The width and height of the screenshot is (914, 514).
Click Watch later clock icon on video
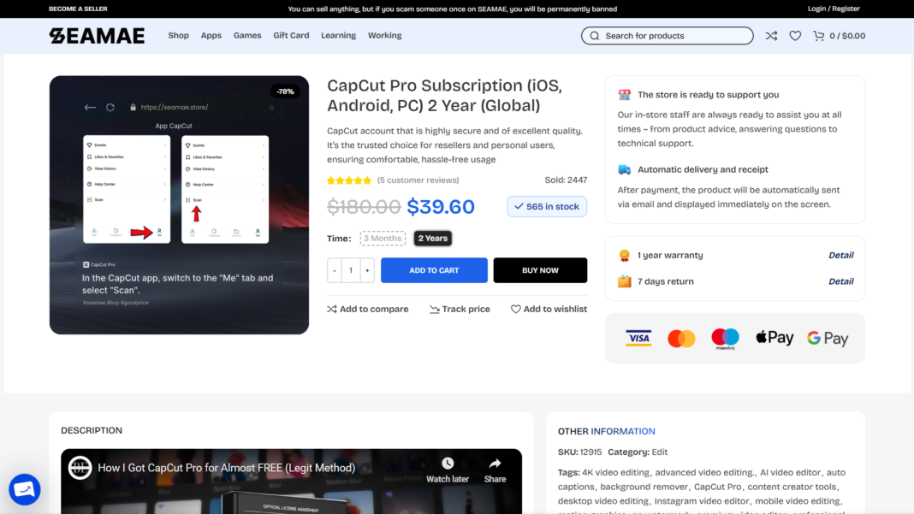tap(448, 464)
